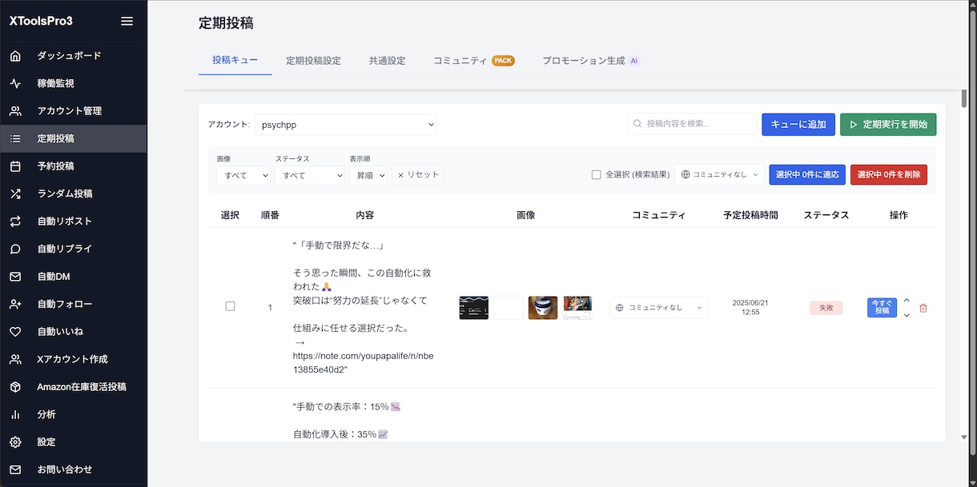Open Xアカウント作成 page
The width and height of the screenshot is (977, 487).
coord(74,359)
